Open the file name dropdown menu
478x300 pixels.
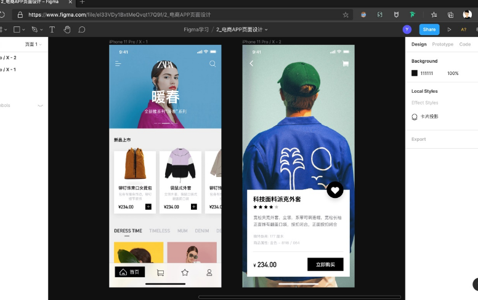[x=266, y=30]
